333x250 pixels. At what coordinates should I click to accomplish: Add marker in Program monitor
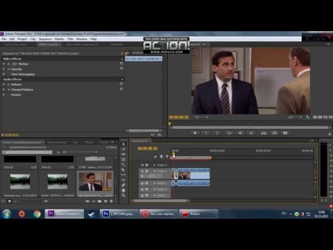click(x=195, y=133)
